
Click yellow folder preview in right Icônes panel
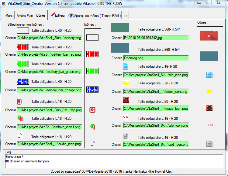click(x=209, y=91)
